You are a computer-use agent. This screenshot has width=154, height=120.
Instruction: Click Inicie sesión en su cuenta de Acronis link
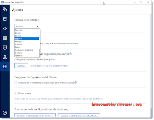pos(59,99)
